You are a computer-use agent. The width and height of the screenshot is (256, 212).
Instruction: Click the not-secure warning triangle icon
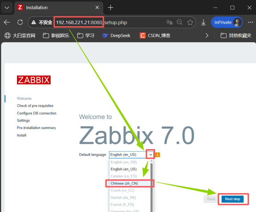pyautogui.click(x=34, y=22)
